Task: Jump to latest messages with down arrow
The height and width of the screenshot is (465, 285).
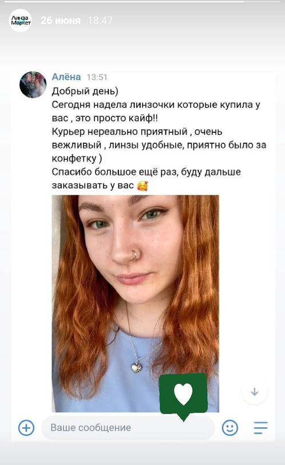Action: pyautogui.click(x=255, y=392)
